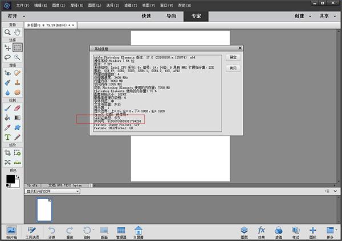This screenshot has height=241, width=342.
Task: Select the Red Eye Removal tool
Action: 7,73
